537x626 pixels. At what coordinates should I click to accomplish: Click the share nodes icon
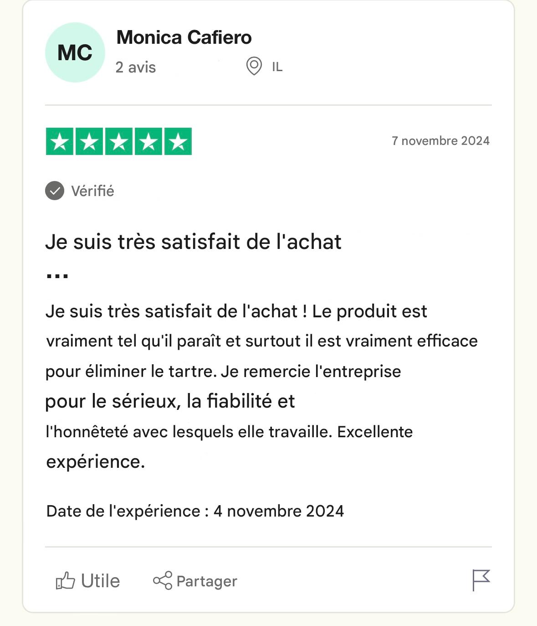[163, 580]
